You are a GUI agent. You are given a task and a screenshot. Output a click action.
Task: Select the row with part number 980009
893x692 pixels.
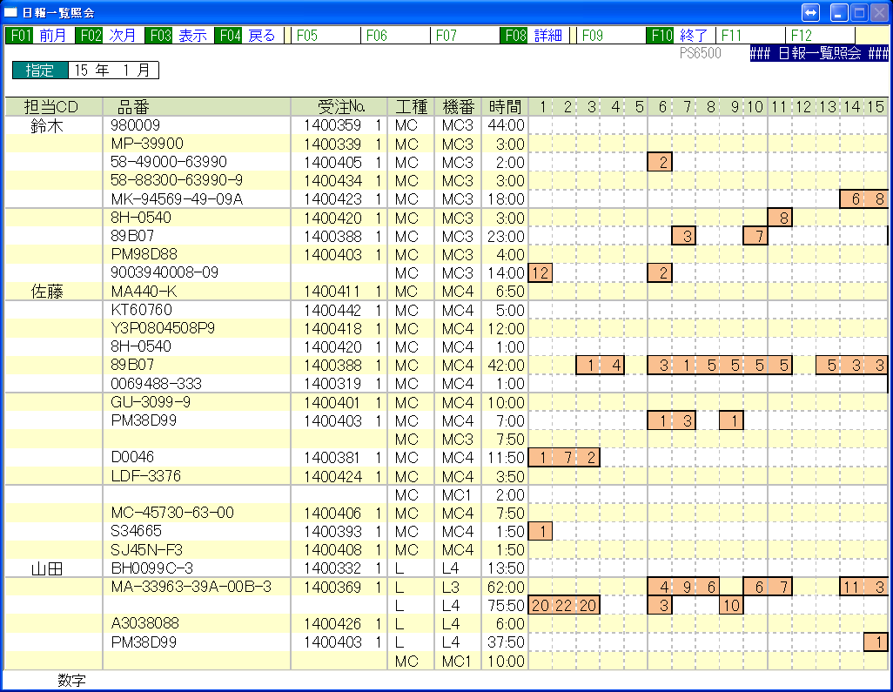pyautogui.click(x=135, y=125)
